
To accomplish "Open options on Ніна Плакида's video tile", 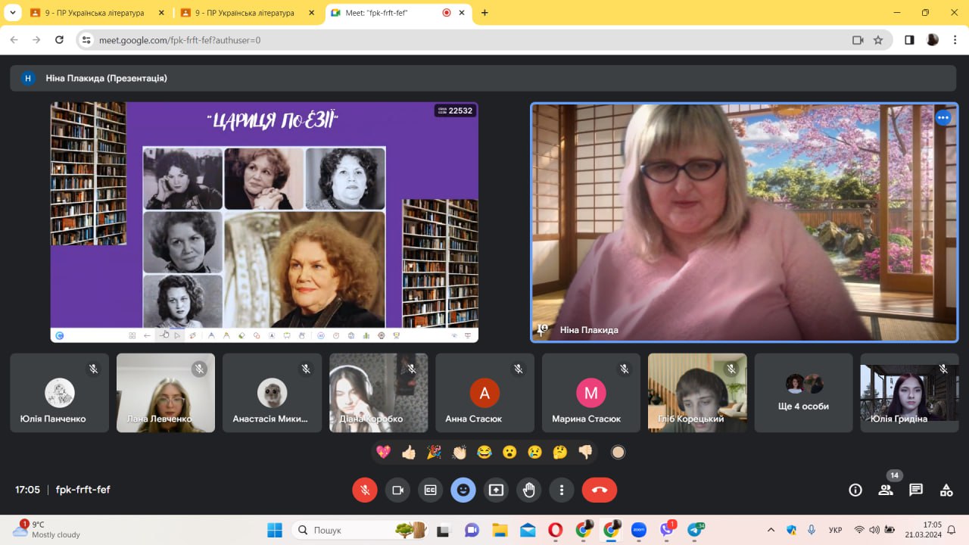I will click(943, 117).
